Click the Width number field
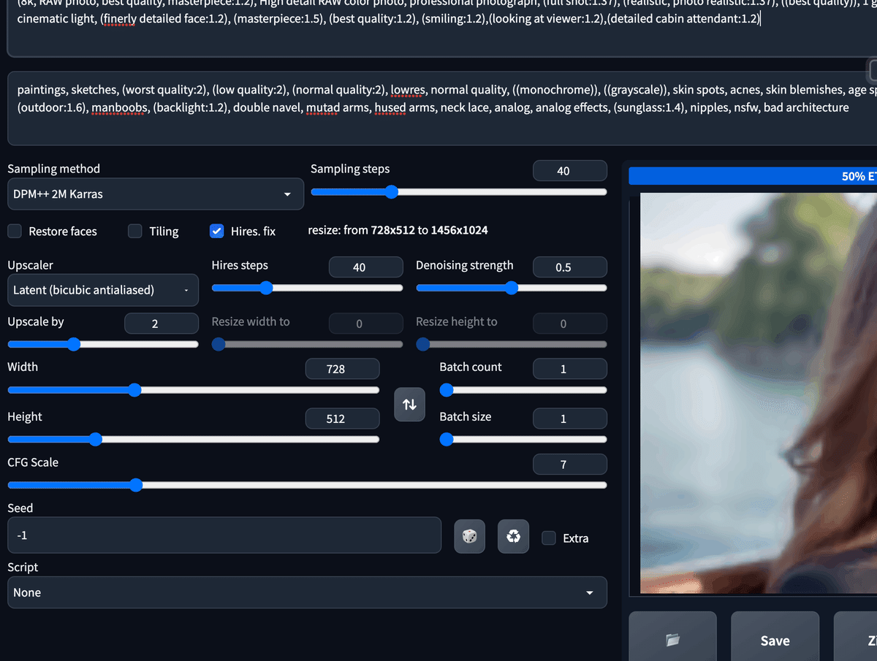Image resolution: width=877 pixels, height=661 pixels. point(343,369)
